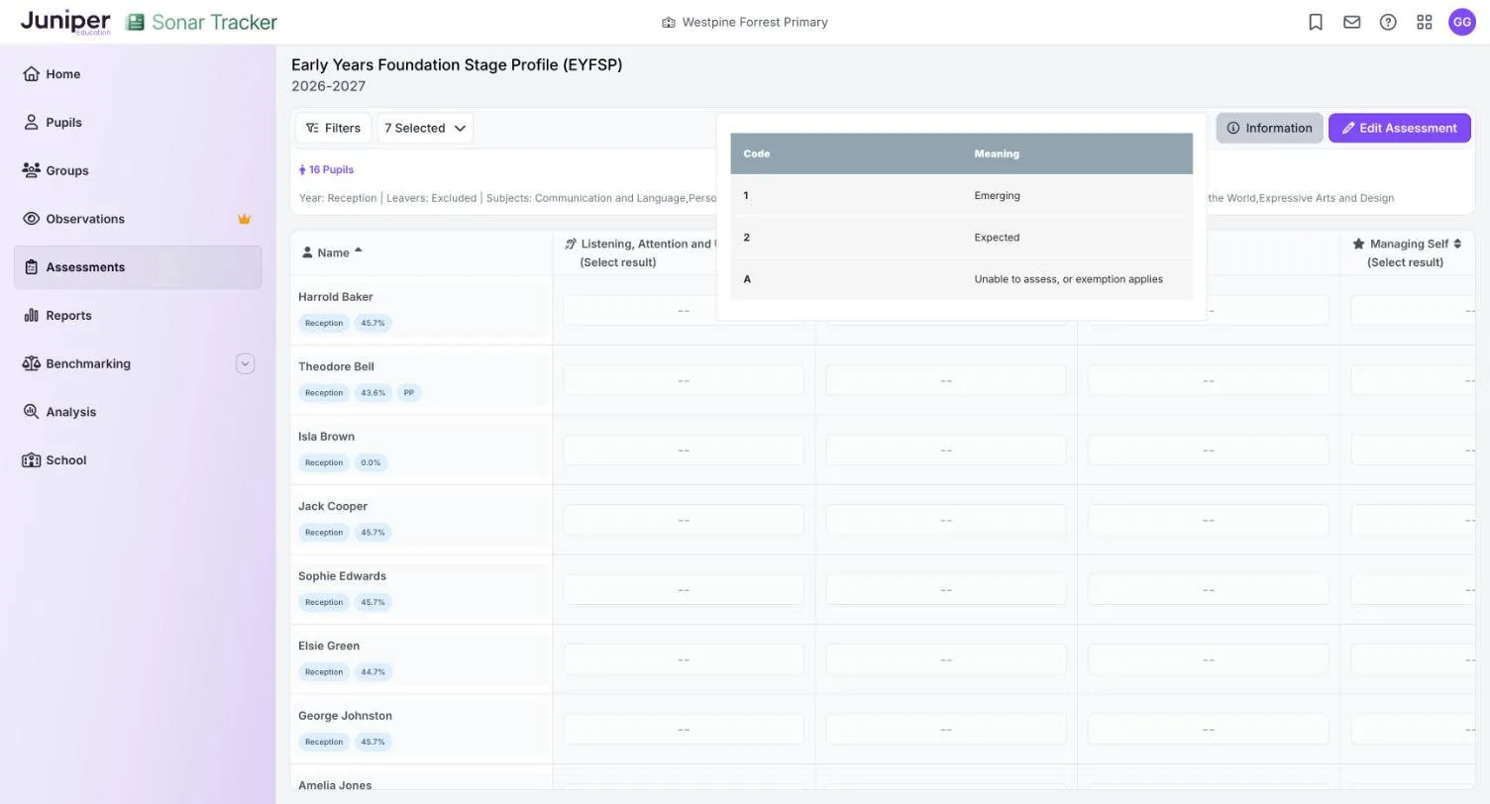Open the 7 Selected dropdown
The width and height of the screenshot is (1490, 804).
(x=425, y=128)
